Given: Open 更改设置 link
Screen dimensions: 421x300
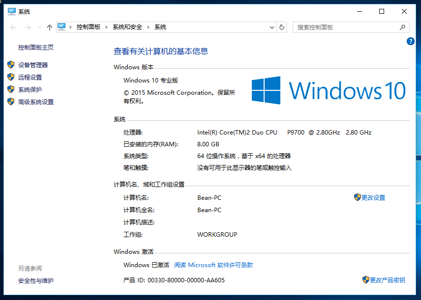Looking at the screenshot, I should (x=373, y=197).
